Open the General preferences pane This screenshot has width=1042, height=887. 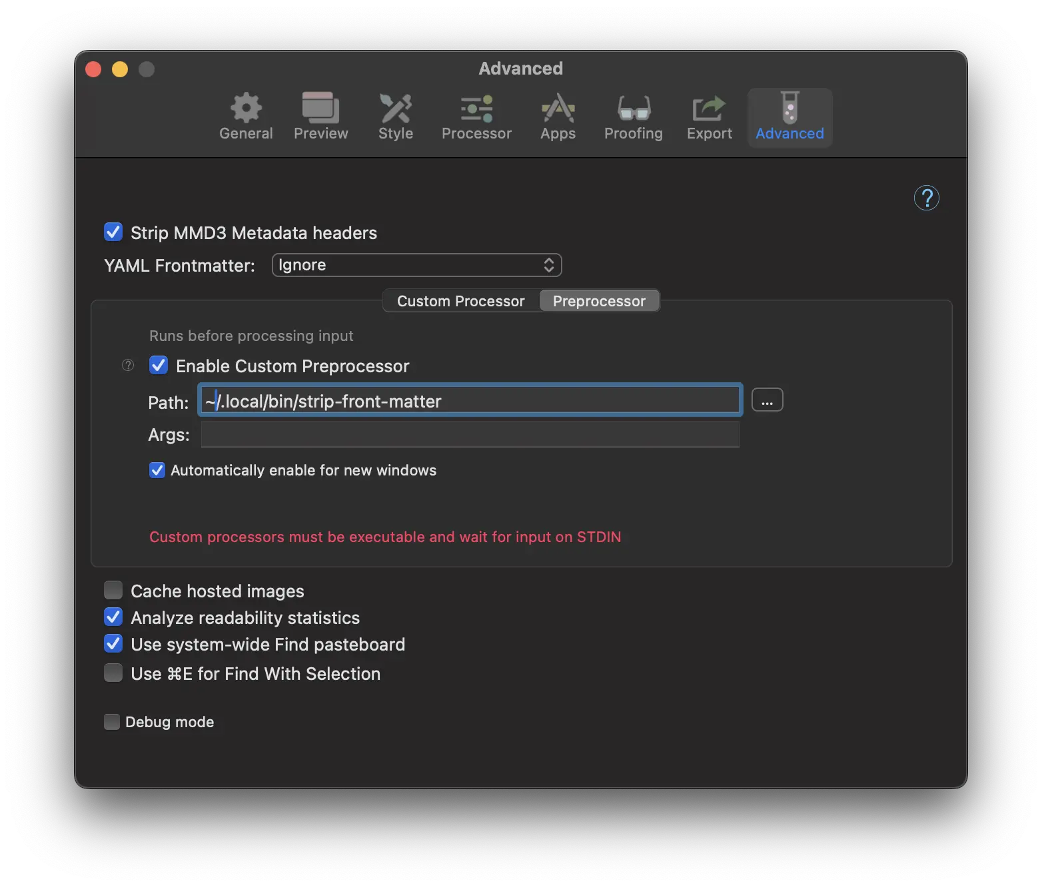click(x=246, y=117)
